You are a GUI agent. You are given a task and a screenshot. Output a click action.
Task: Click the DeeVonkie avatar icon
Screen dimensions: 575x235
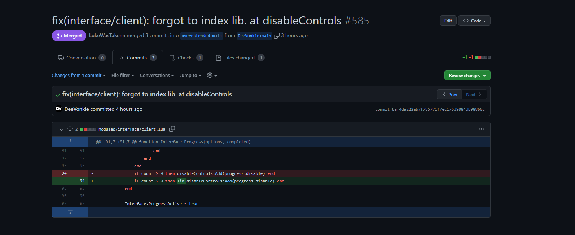pyautogui.click(x=59, y=109)
